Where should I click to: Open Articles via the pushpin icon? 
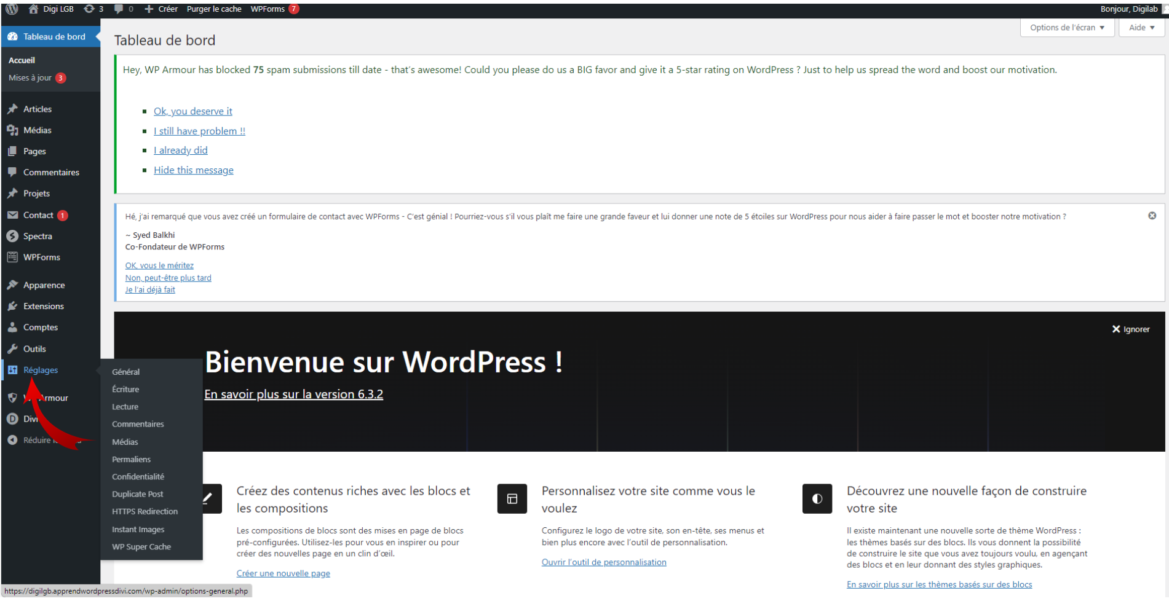[x=12, y=109]
